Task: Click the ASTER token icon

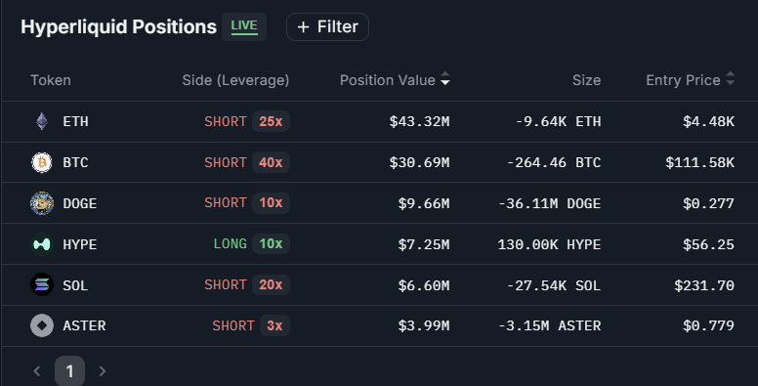Action: [42, 325]
